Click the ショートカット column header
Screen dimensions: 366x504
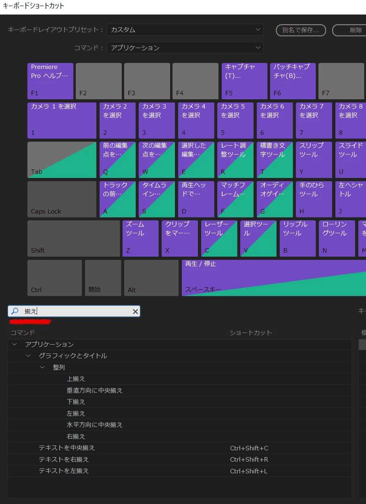click(x=251, y=333)
